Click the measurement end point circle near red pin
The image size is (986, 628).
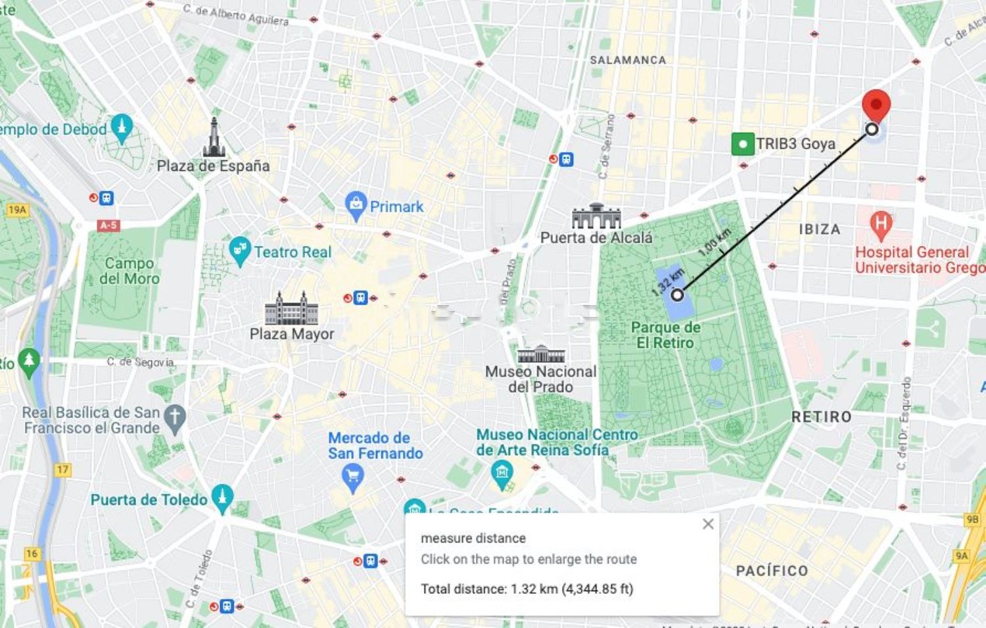pos(872,130)
